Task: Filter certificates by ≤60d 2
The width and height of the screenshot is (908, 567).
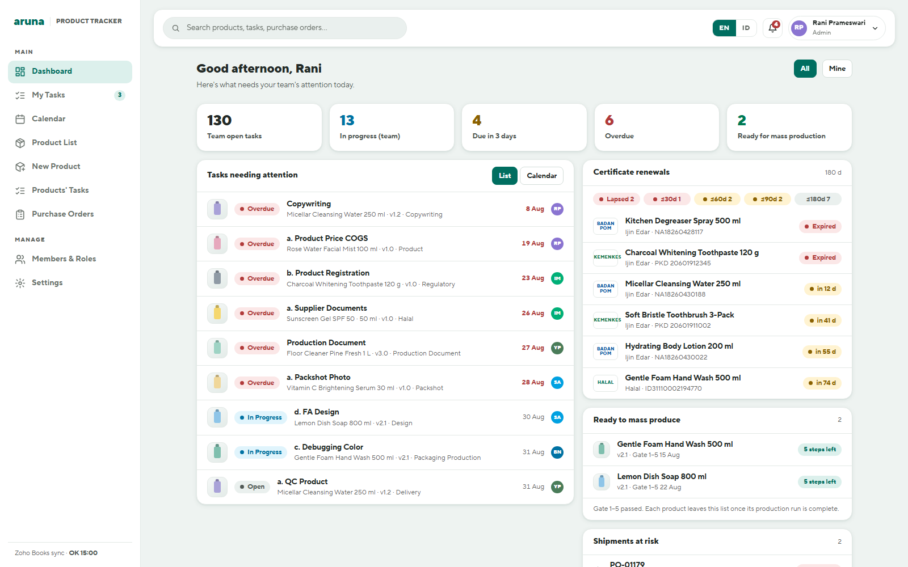Action: (717, 199)
